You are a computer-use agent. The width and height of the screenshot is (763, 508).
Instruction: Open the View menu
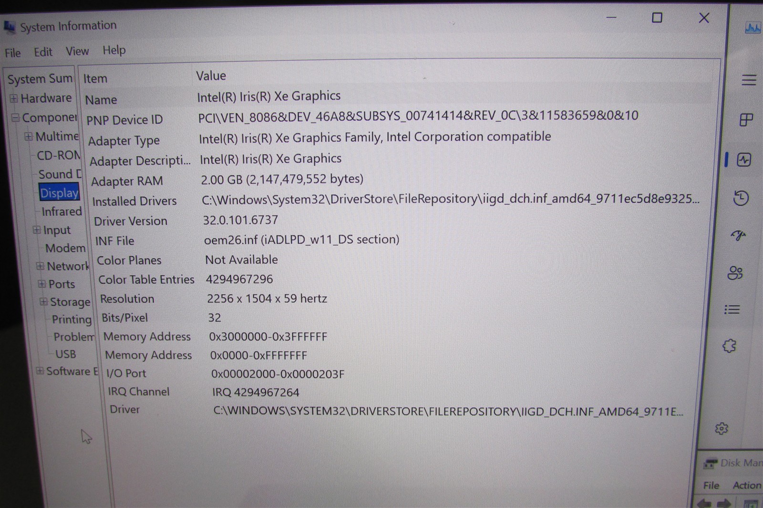point(77,51)
